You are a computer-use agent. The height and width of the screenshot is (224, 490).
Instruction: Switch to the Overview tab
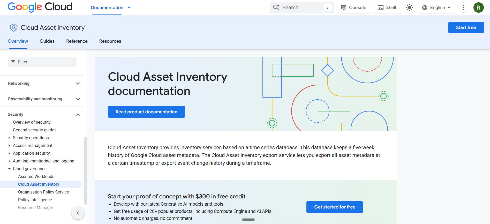click(x=18, y=41)
